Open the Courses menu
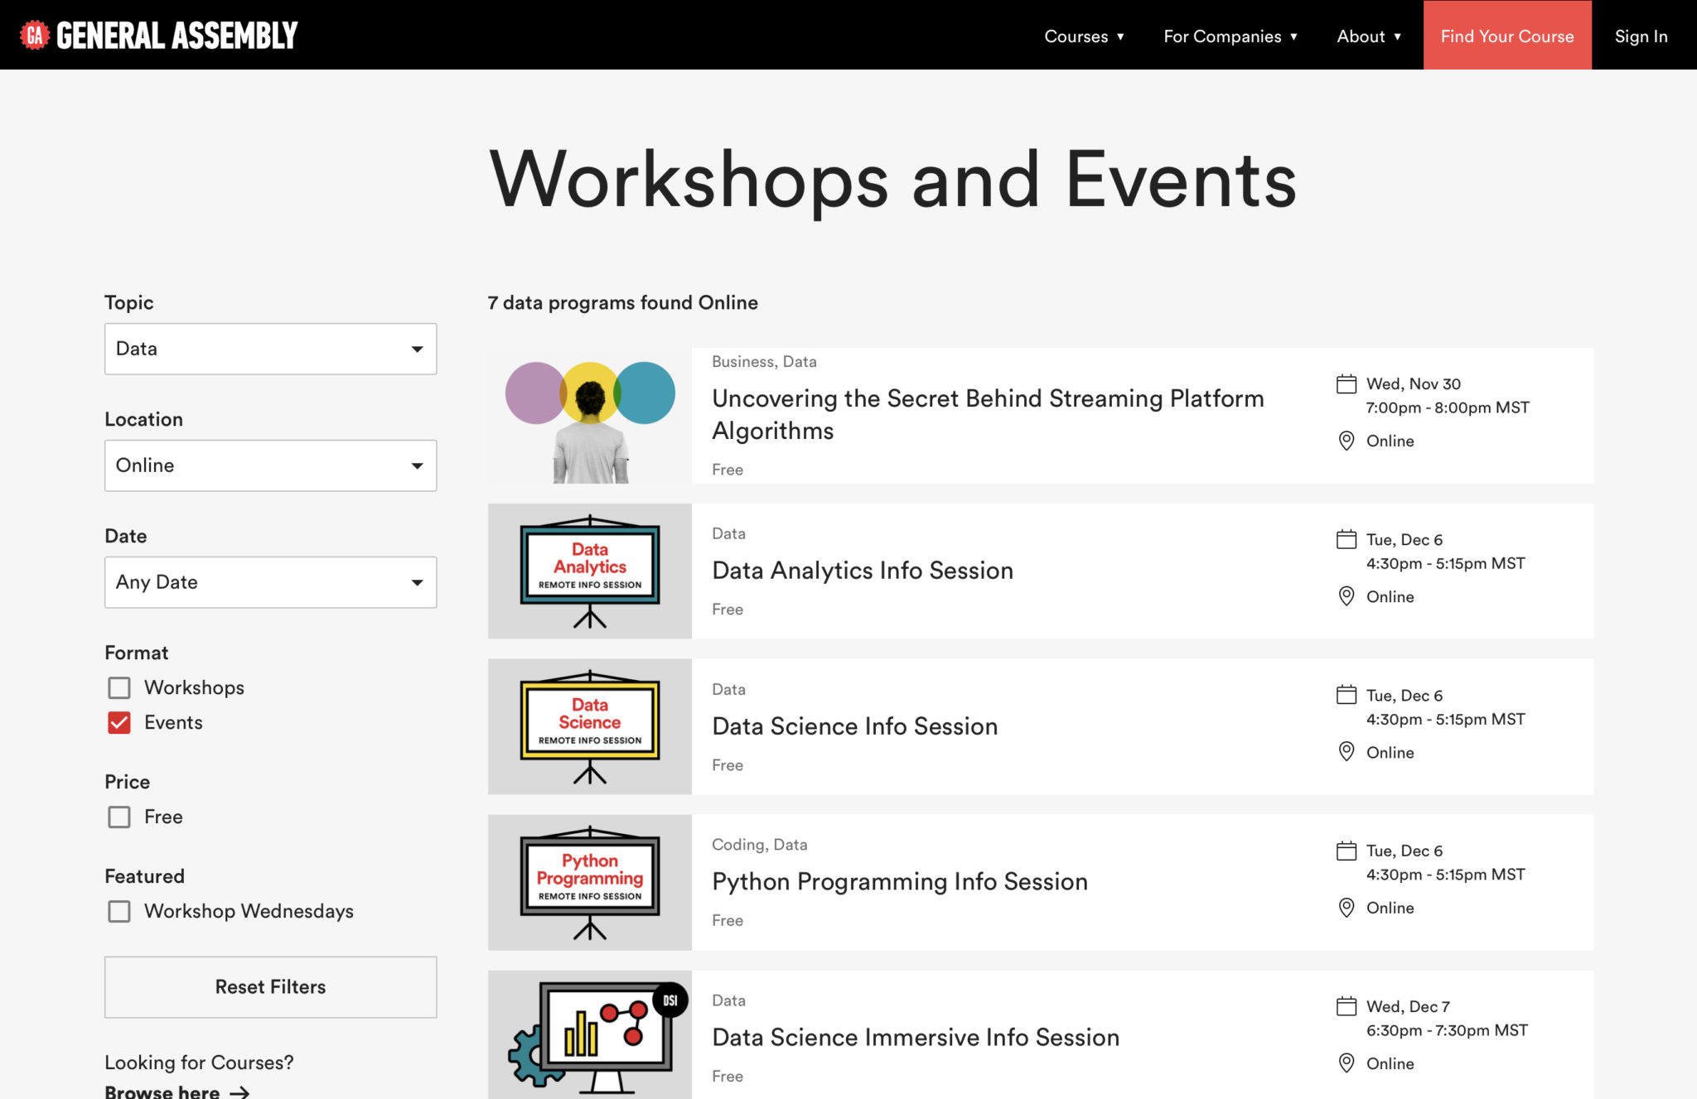The image size is (1697, 1099). 1084,36
